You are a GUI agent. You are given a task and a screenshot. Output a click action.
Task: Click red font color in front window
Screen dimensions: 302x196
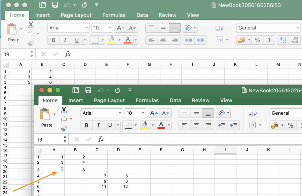point(161,125)
